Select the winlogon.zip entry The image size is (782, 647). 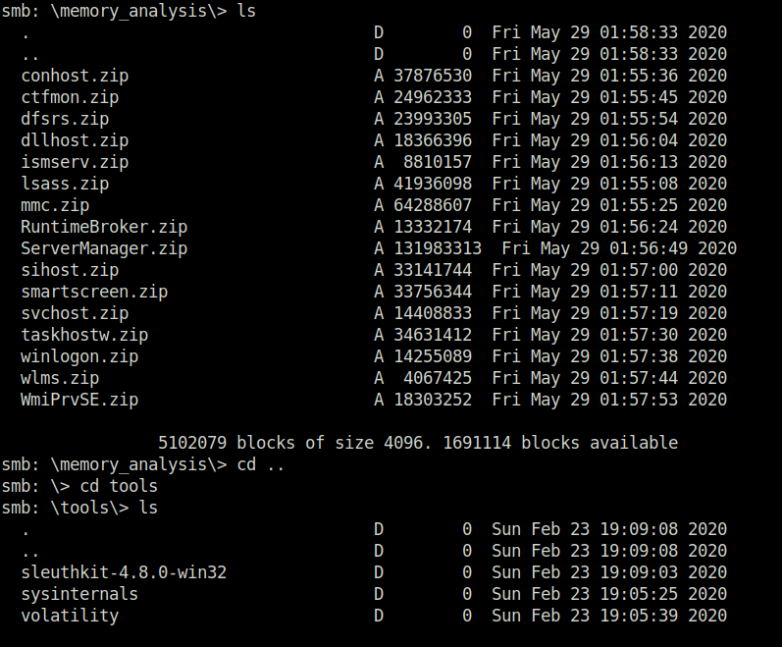[x=79, y=356]
